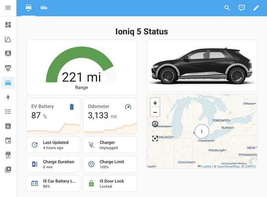Edit dashboard with pencil icon
267x197 pixels.
(x=256, y=8)
